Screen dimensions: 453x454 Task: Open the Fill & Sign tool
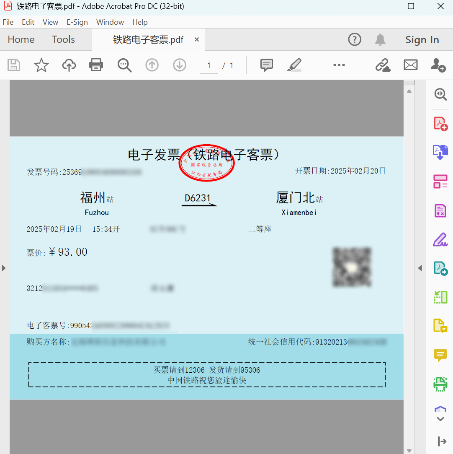coord(440,239)
